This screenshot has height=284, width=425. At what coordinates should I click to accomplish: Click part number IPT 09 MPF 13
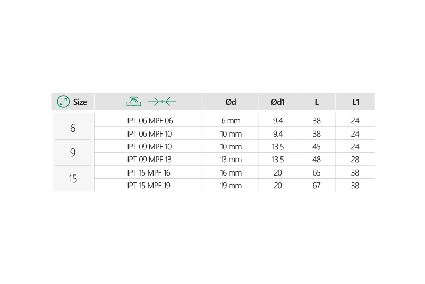point(149,159)
